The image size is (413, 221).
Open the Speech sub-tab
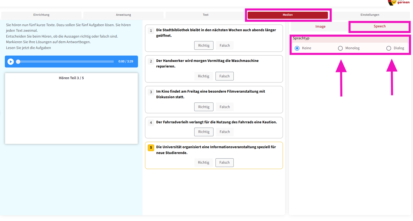pyautogui.click(x=379, y=26)
